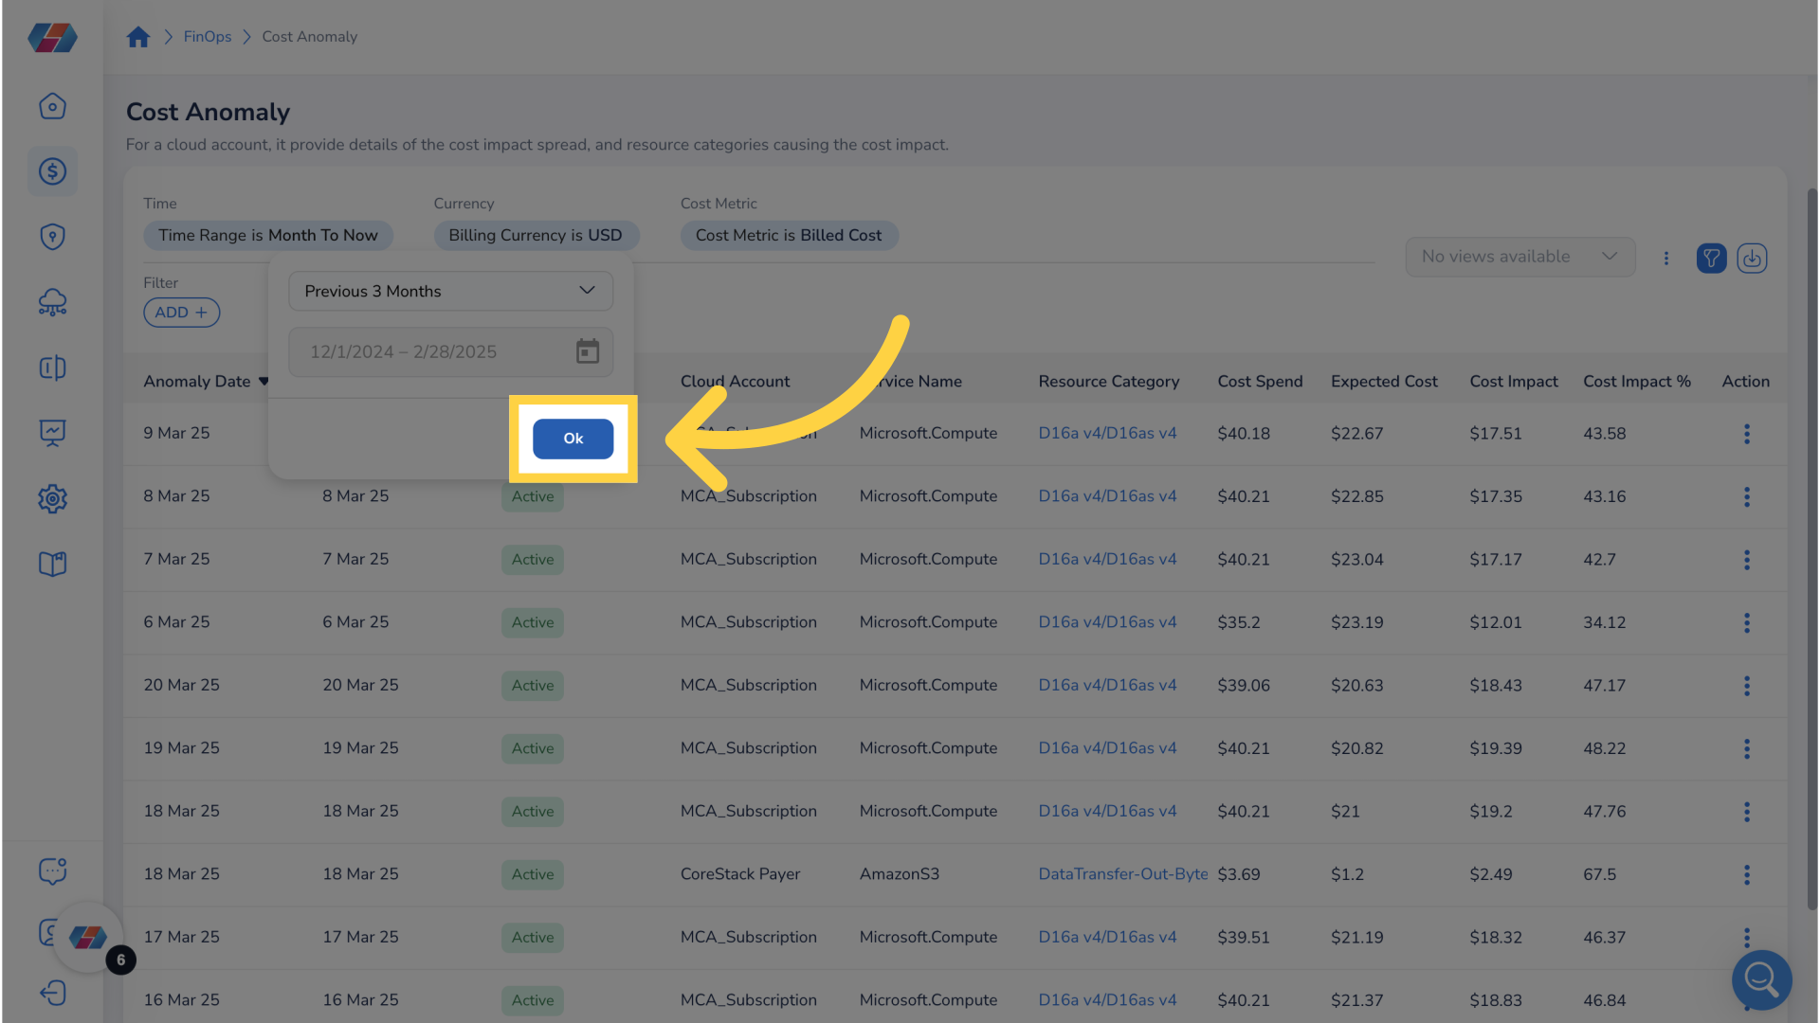Click the calendar icon in date field
Viewport: 1820px width, 1023px height.
[588, 351]
